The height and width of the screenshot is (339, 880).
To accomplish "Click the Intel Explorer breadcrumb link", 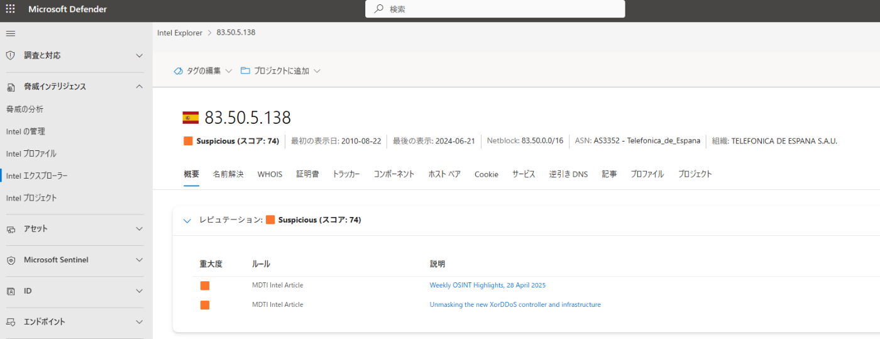I will pos(180,33).
